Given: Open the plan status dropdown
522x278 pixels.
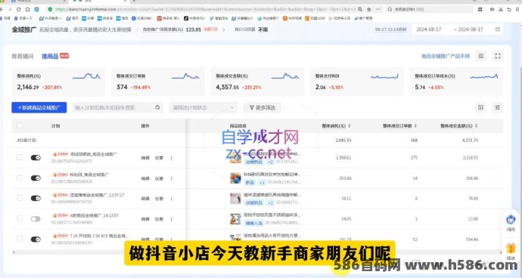Looking at the screenshot, I should click(x=203, y=107).
